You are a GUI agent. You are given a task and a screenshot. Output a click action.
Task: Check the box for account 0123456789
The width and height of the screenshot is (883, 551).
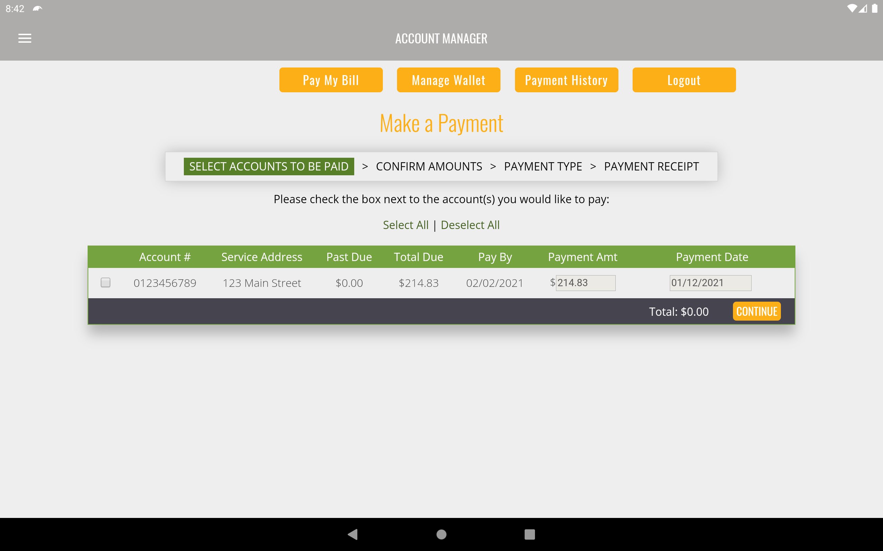tap(106, 282)
